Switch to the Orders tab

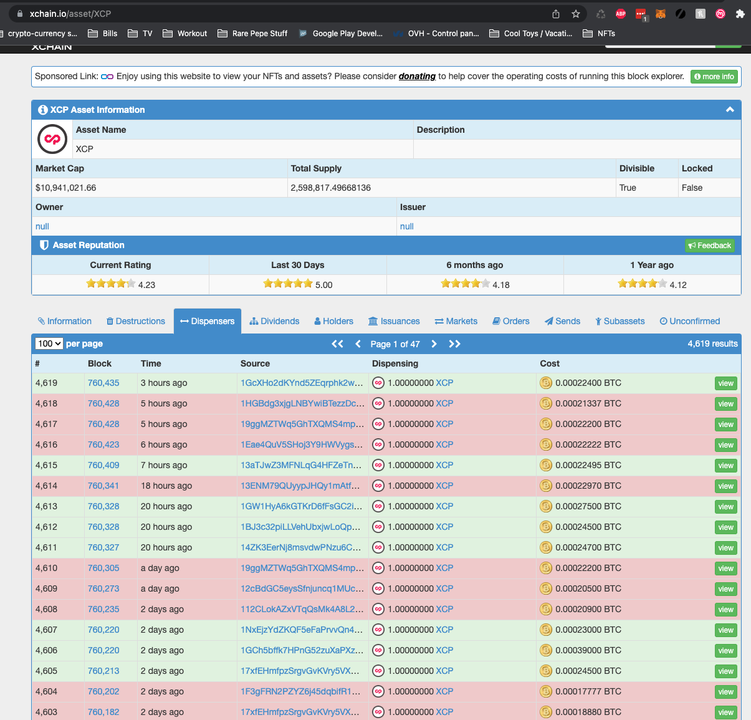coord(511,321)
